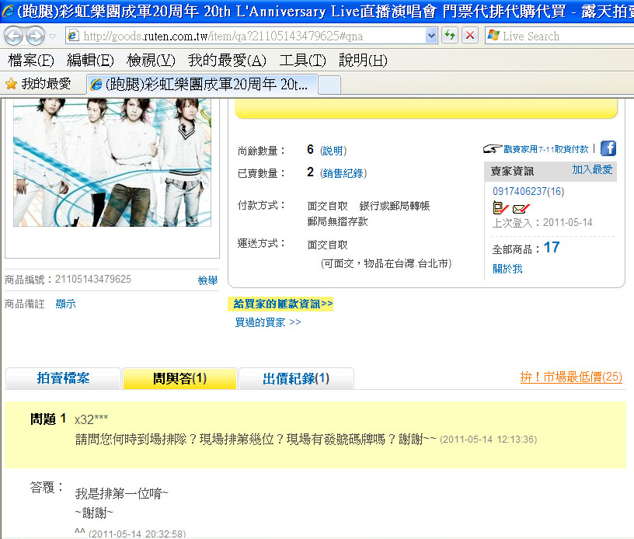The width and height of the screenshot is (634, 539).
Task: Click 加入最愛 in seller info
Action: pyautogui.click(x=592, y=170)
